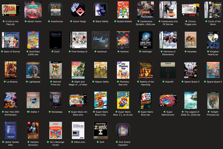The image size is (223, 149).
Task: Click Star Trek 25th Anniversary cover
Action: [x=10, y=100]
